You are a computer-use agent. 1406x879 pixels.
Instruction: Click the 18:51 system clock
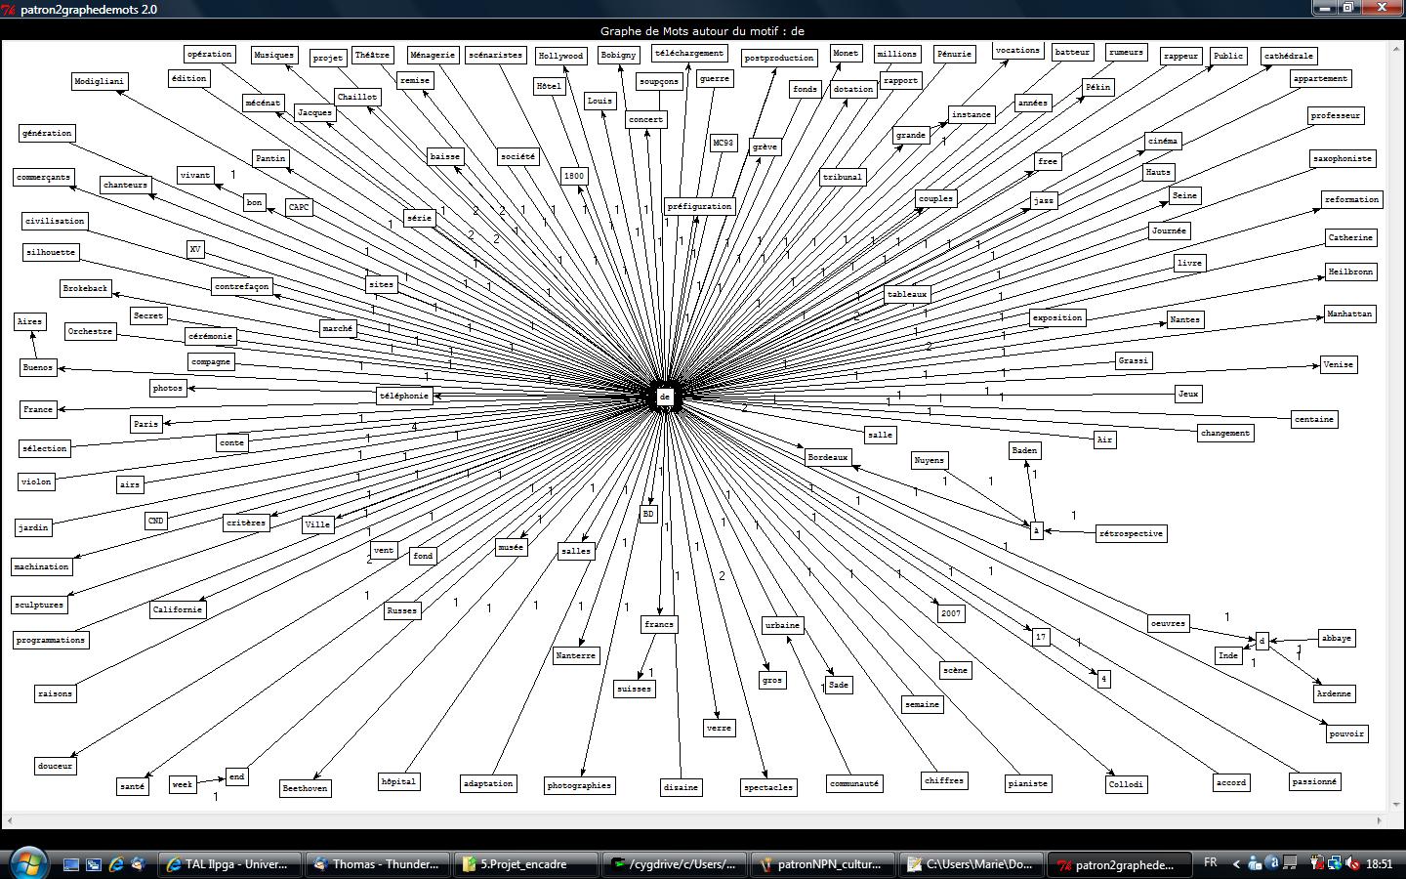[x=1380, y=864]
